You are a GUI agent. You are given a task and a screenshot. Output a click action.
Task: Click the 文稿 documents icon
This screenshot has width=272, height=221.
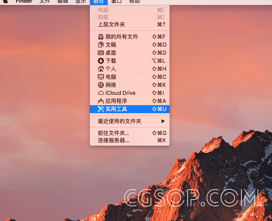point(101,45)
